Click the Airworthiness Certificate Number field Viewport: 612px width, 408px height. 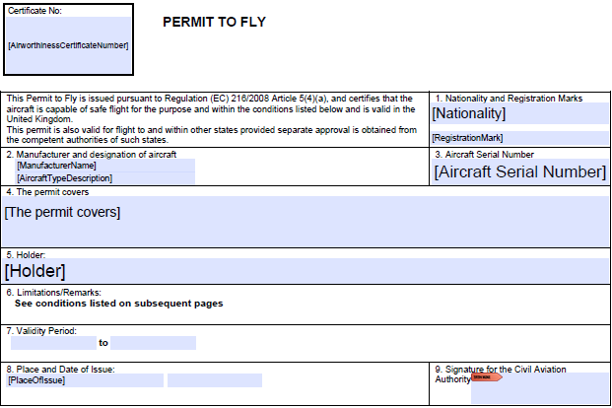[68, 45]
